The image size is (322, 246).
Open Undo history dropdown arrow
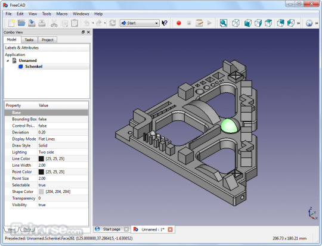tap(93, 23)
